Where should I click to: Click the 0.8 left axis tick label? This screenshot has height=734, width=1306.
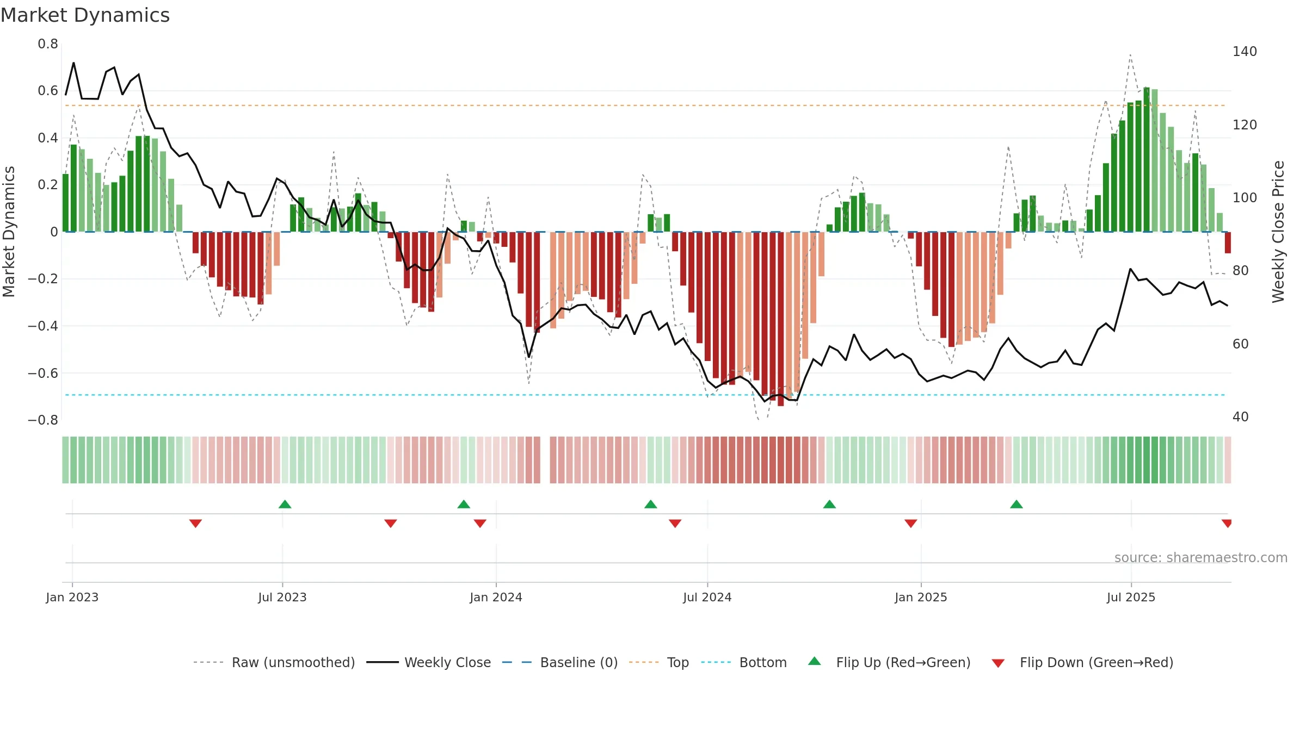point(48,44)
